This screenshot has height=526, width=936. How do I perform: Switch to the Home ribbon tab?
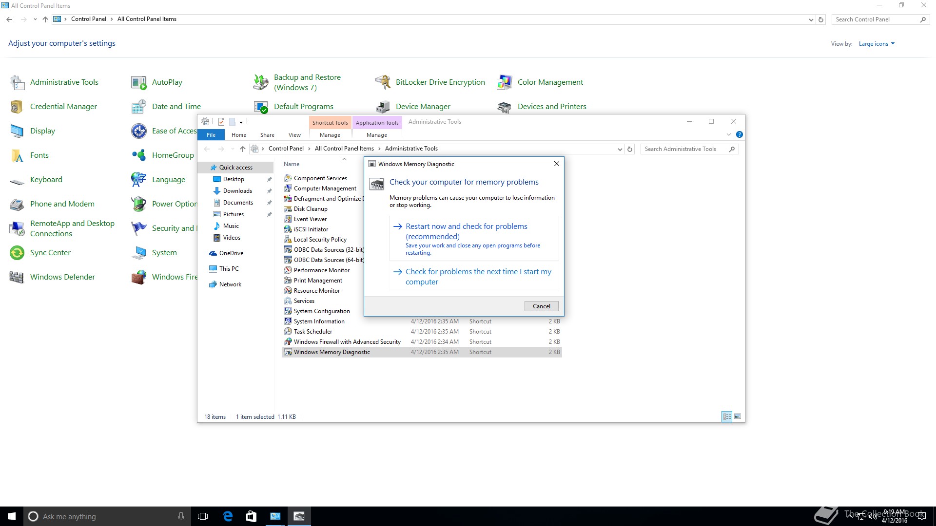point(239,135)
